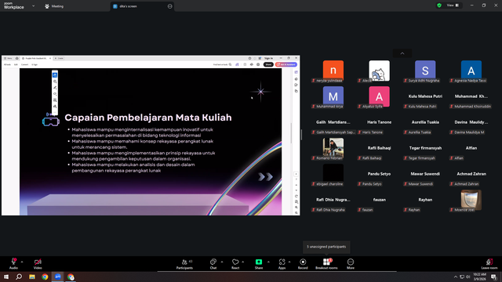Image resolution: width=502 pixels, height=282 pixels.
Task: Select the cat avatar participant tile
Action: [380, 70]
